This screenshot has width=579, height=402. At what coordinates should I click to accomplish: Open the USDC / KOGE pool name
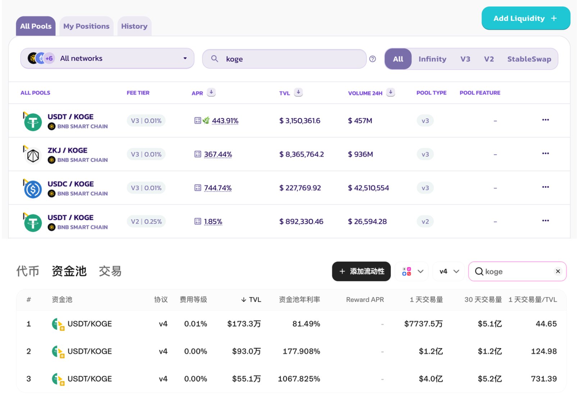[x=70, y=184]
